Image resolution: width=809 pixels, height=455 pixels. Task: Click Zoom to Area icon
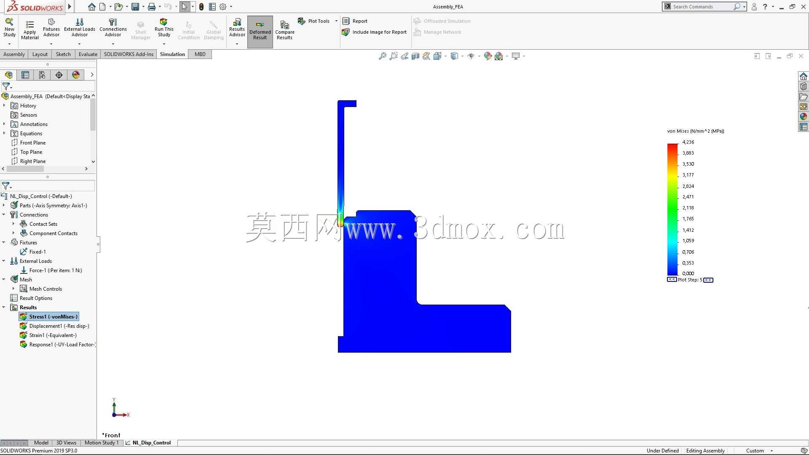pyautogui.click(x=393, y=56)
